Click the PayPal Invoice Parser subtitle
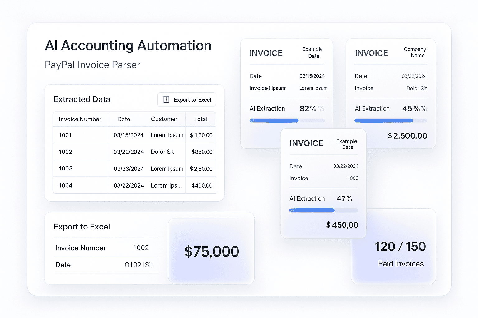478x318 pixels. [92, 65]
